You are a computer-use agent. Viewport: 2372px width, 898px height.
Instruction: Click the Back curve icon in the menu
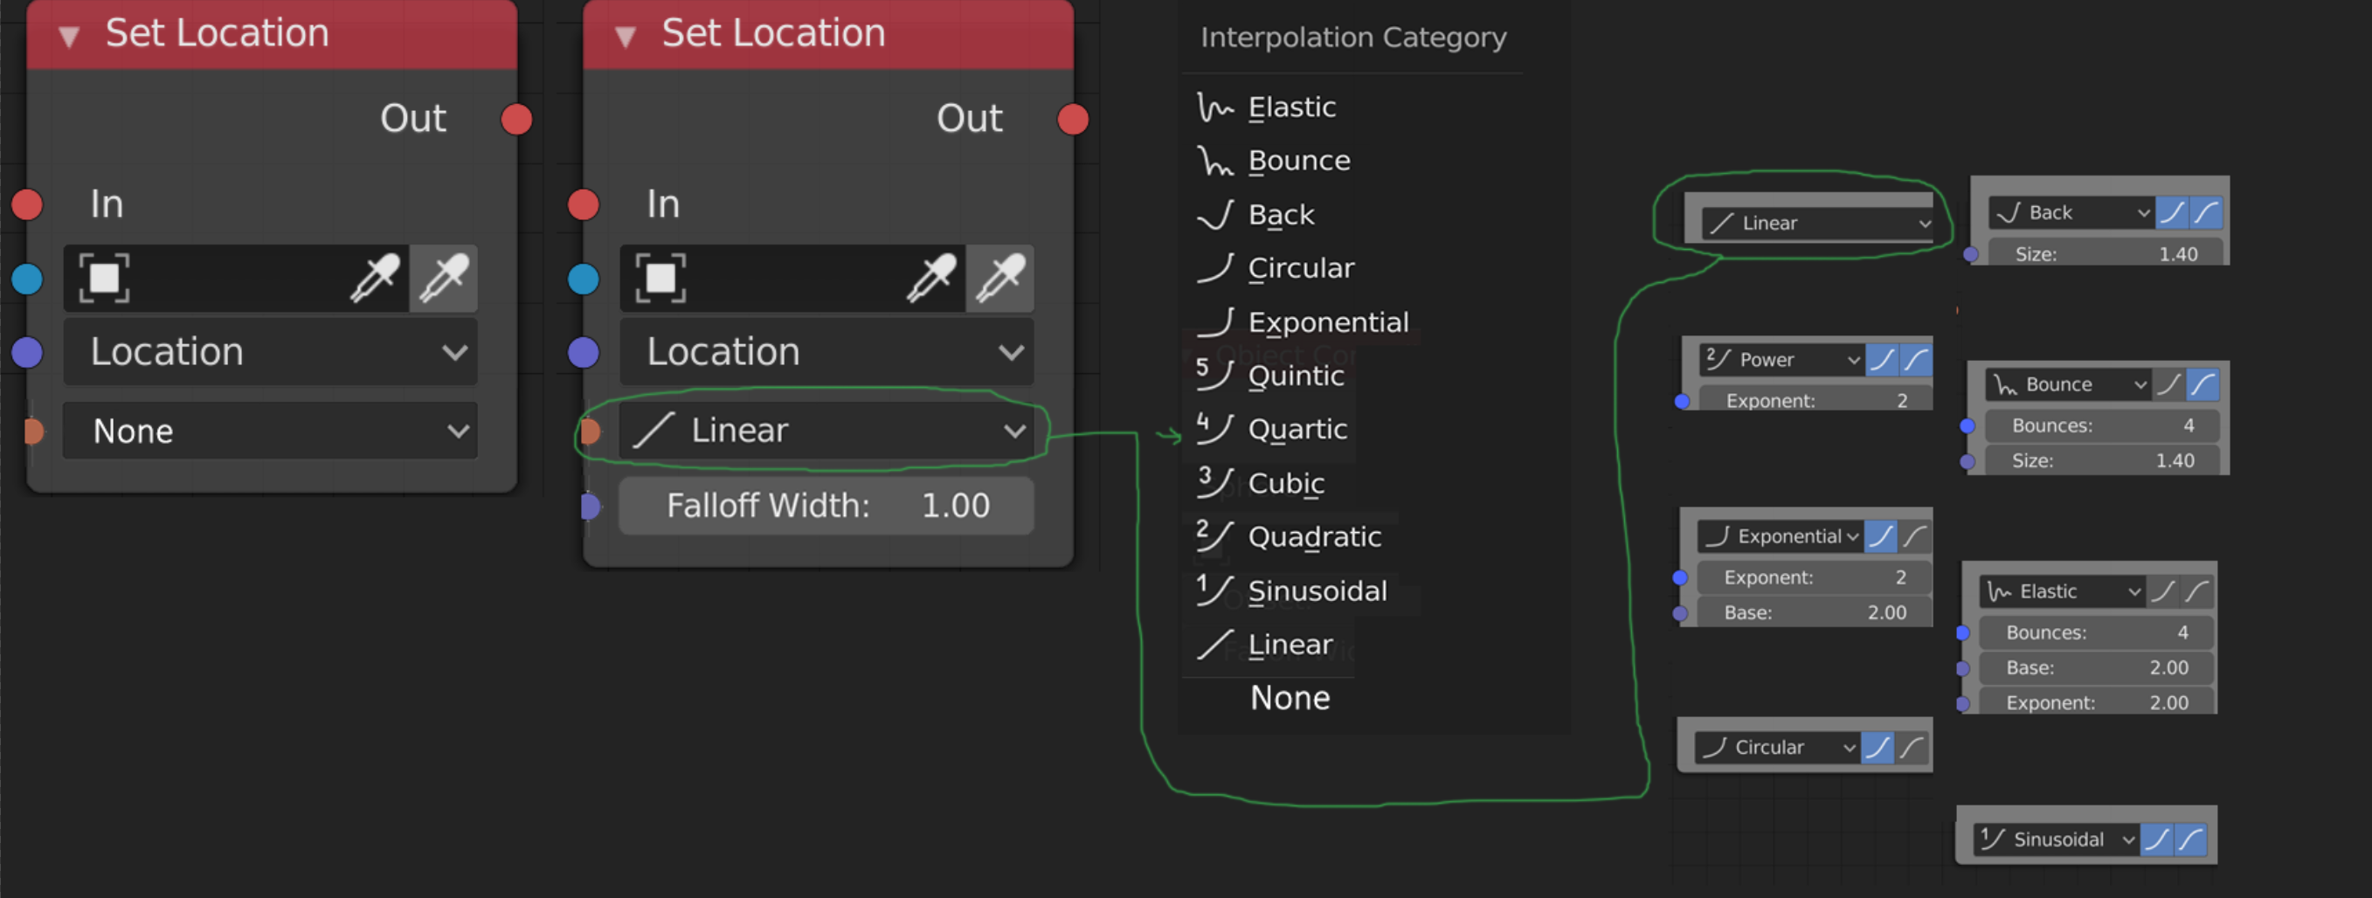tap(1214, 214)
